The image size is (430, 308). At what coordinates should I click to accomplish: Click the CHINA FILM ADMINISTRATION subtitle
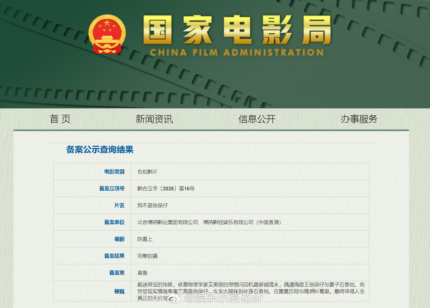click(x=237, y=53)
